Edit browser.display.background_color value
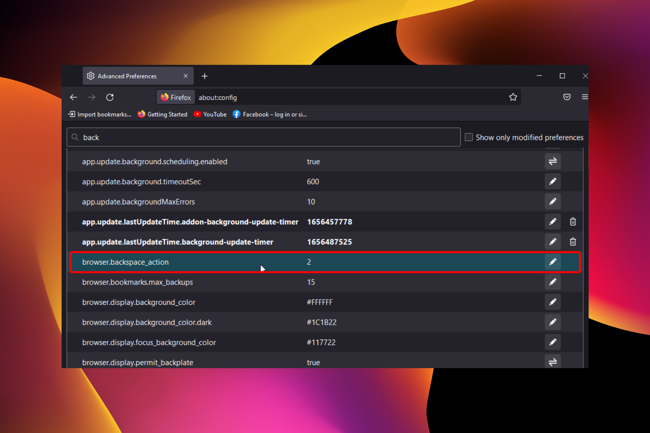650x433 pixels. point(552,302)
